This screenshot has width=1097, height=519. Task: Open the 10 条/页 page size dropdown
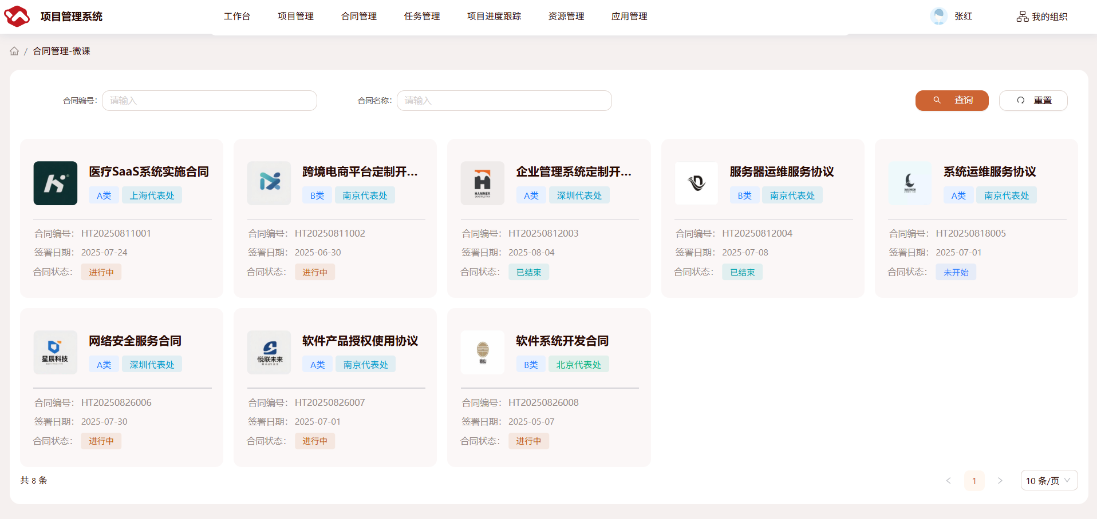point(1049,480)
